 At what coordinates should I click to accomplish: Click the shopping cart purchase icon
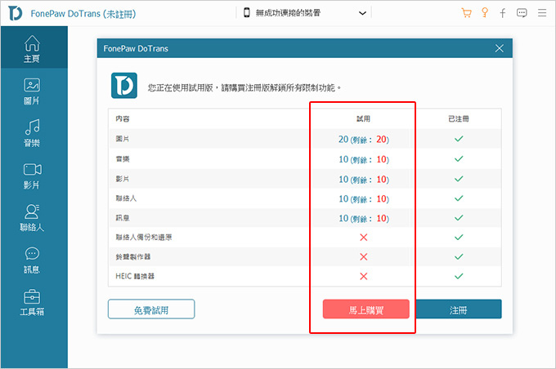[466, 13]
